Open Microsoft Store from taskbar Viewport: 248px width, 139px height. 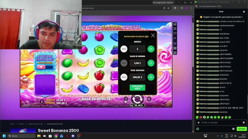point(50,136)
